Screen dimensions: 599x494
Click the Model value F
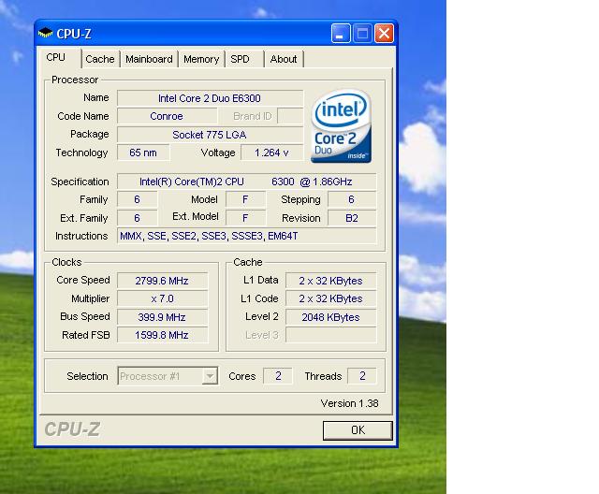tap(245, 199)
